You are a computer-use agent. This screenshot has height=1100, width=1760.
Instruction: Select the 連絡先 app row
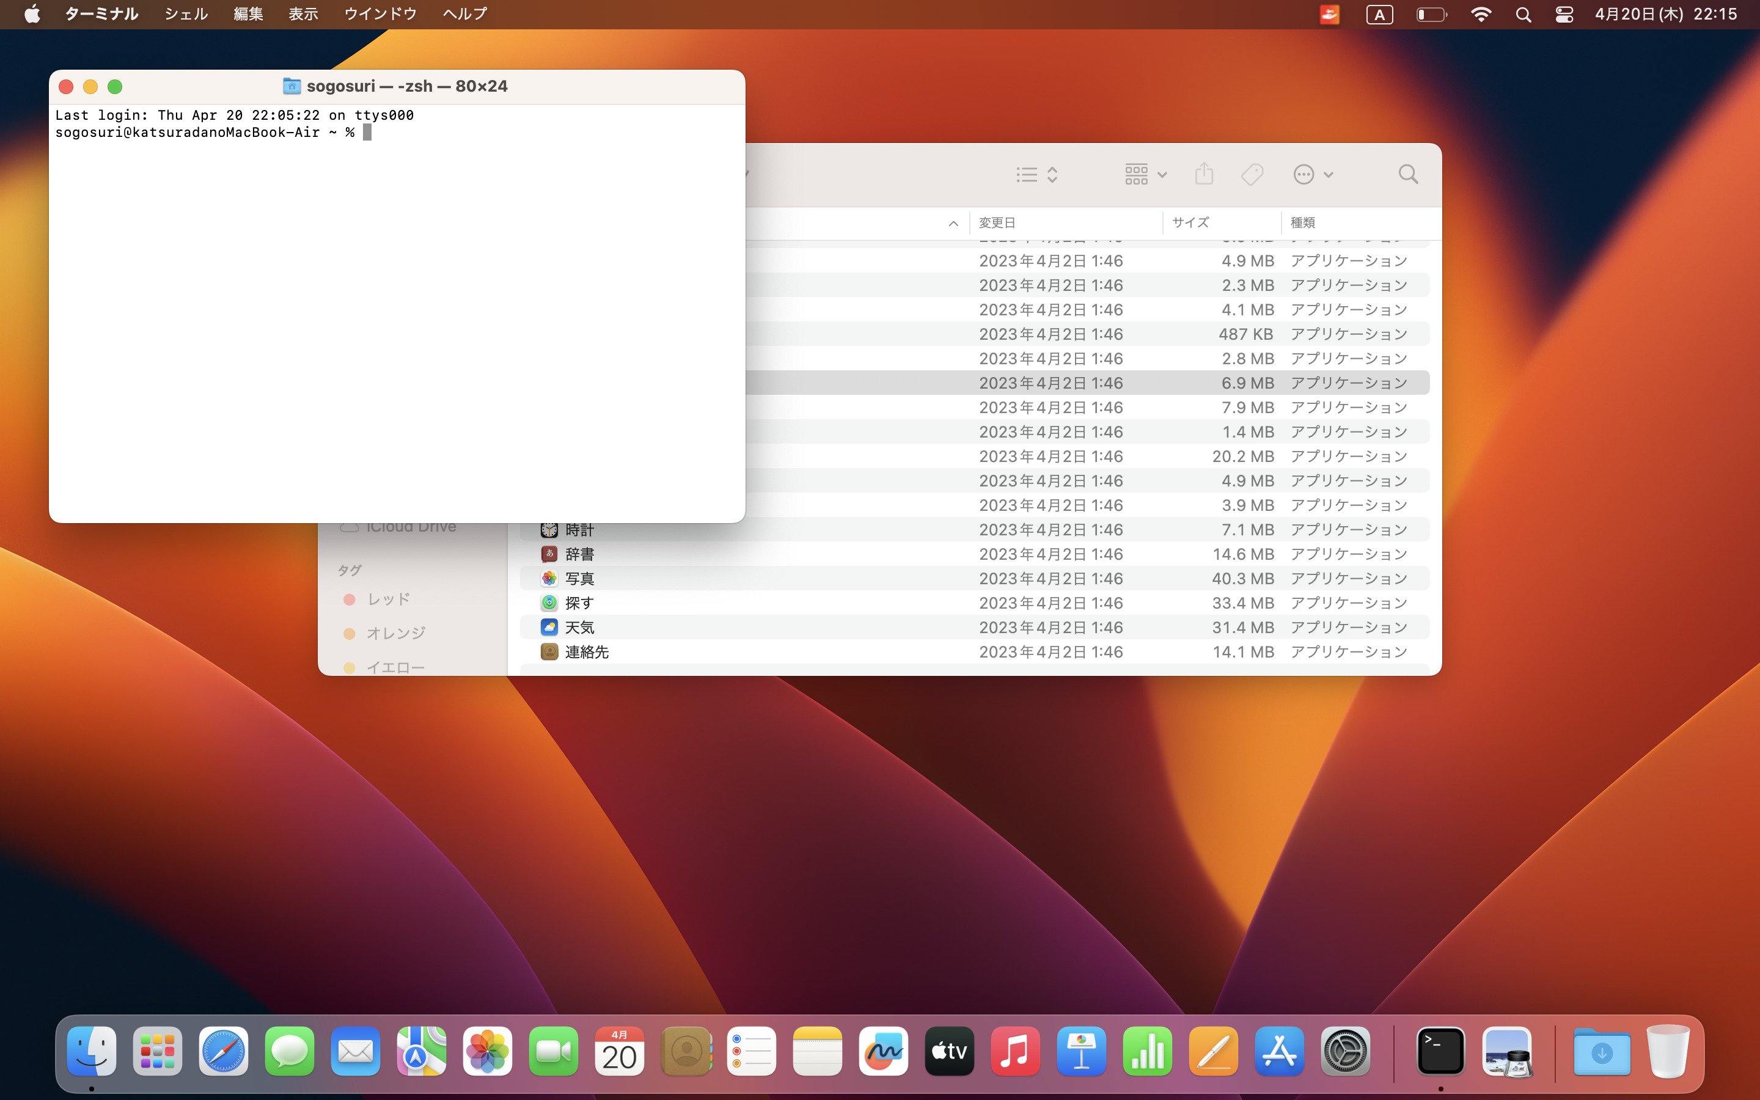975,652
